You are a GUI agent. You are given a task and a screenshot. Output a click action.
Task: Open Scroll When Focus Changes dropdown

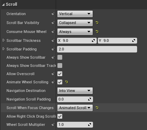tap(75, 108)
